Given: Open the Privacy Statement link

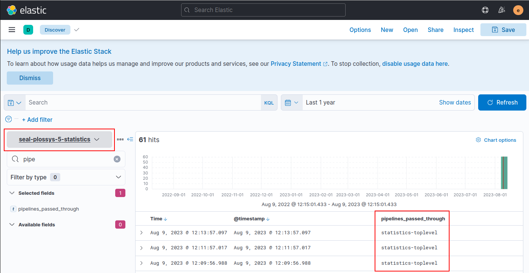Looking at the screenshot, I should (x=296, y=64).
